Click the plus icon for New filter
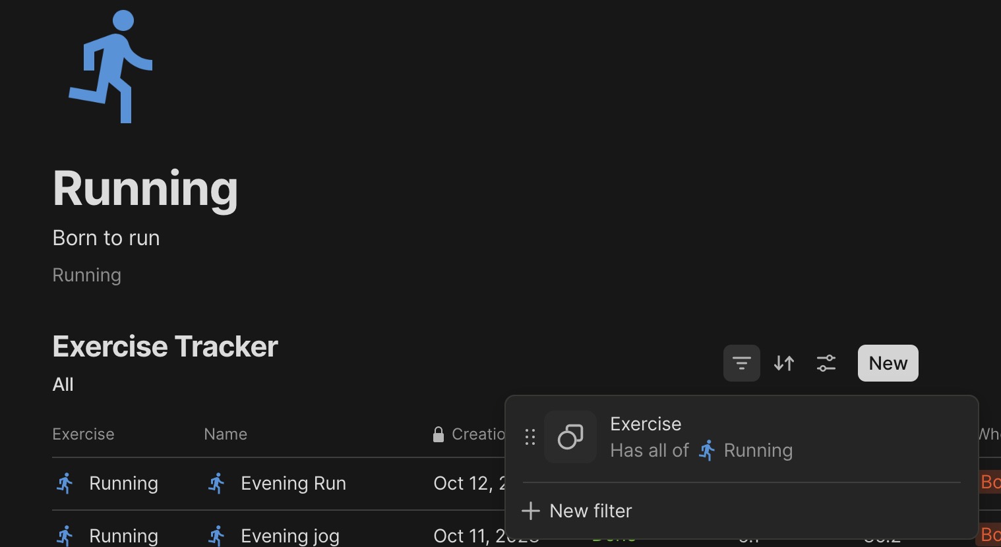This screenshot has width=1001, height=547. [x=531, y=511]
